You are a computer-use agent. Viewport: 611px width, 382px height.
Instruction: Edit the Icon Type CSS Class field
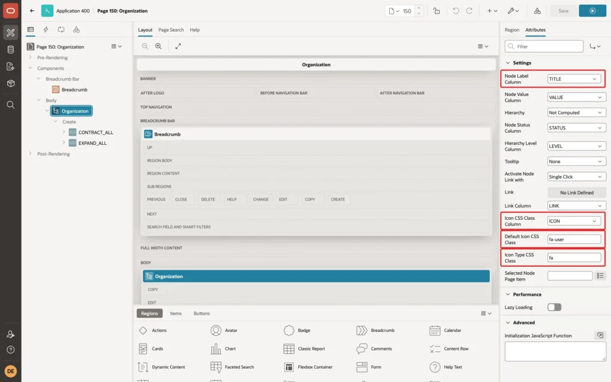574,258
